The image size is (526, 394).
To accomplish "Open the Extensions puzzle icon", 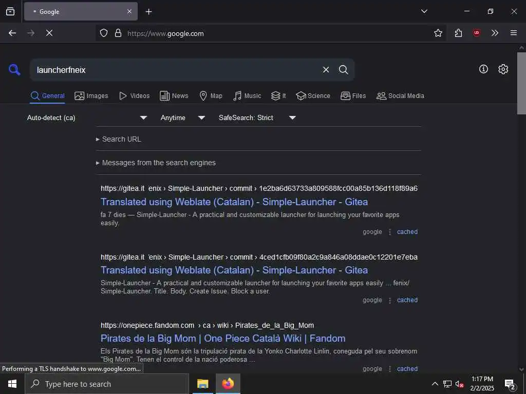I will tap(458, 33).
